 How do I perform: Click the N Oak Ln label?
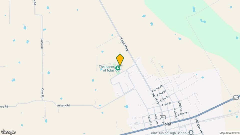click(180, 106)
